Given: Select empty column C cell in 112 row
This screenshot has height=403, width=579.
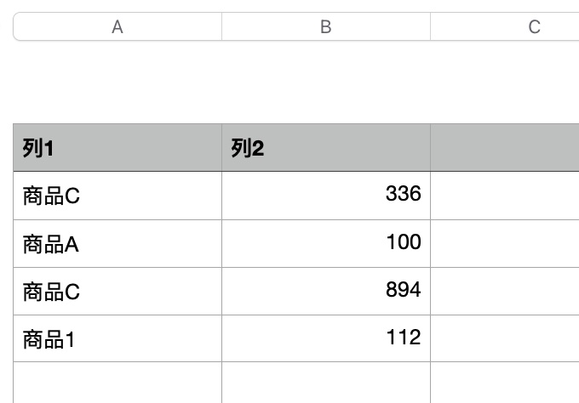Looking at the screenshot, I should coord(504,339).
